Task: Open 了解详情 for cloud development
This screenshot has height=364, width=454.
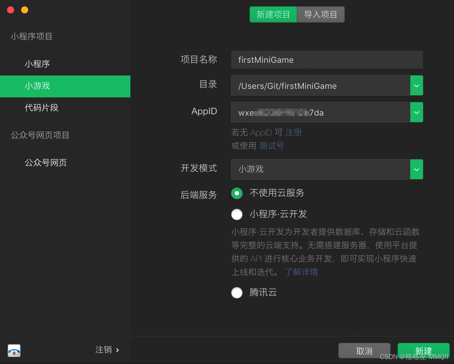Action: pyautogui.click(x=301, y=272)
